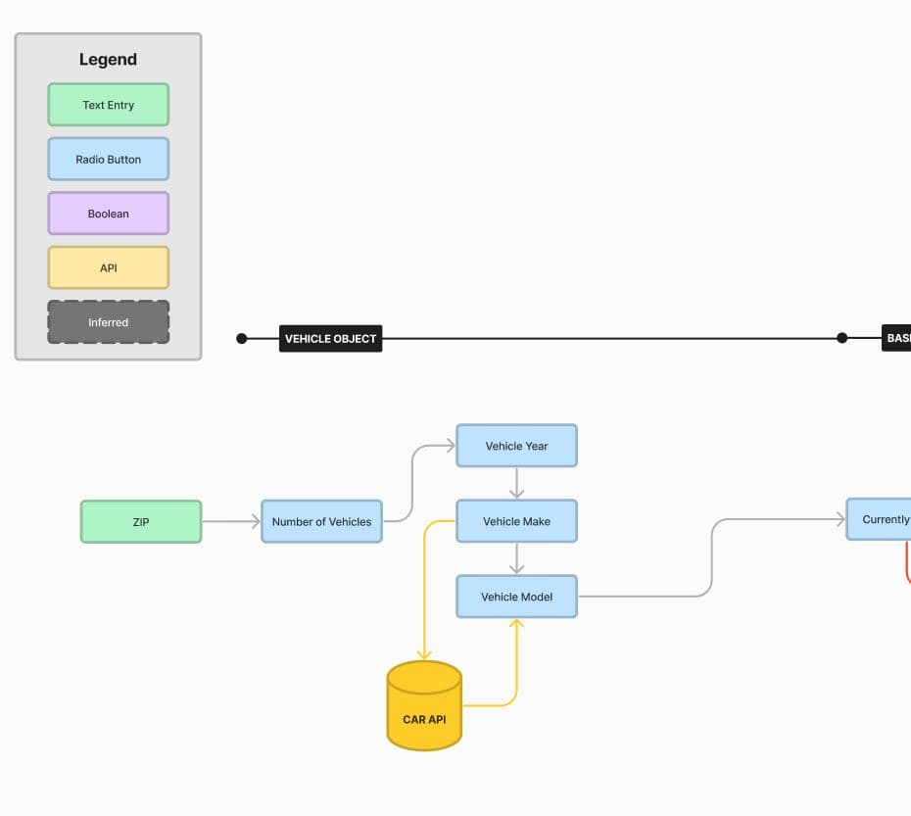
Task: Select the Legend title text
Action: (108, 60)
